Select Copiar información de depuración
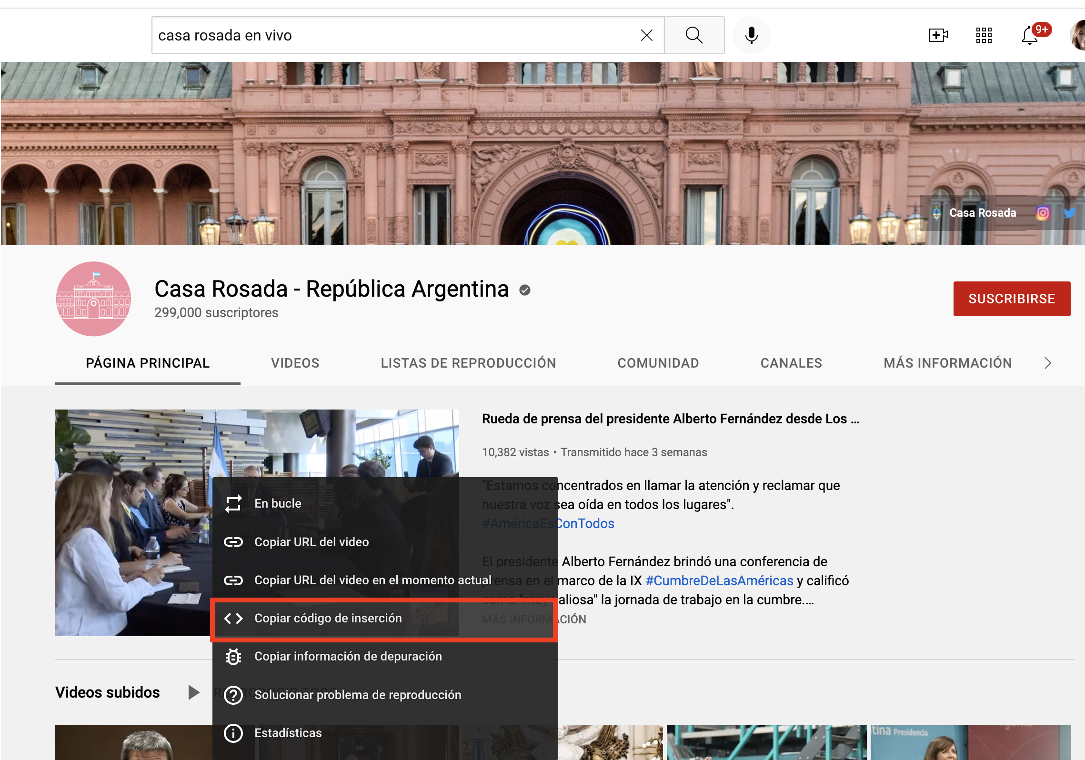The width and height of the screenshot is (1085, 760). coord(348,656)
